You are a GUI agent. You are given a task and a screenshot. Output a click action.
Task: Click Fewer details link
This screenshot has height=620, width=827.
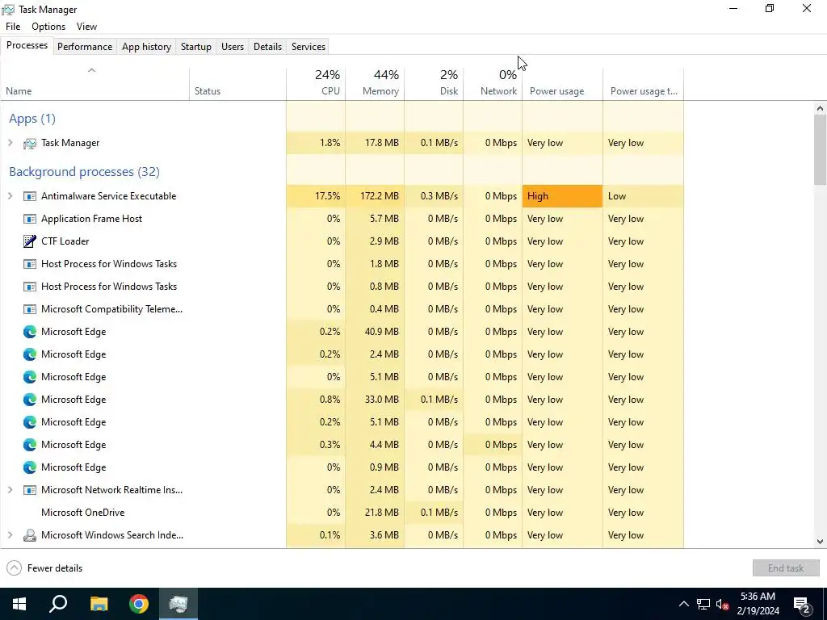(x=55, y=568)
